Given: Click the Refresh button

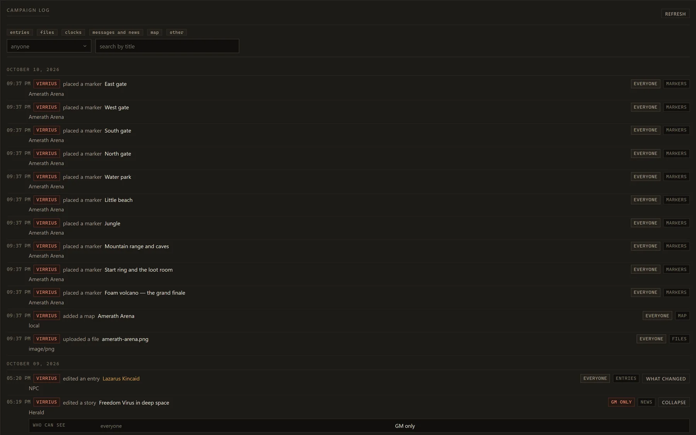Looking at the screenshot, I should [675, 14].
